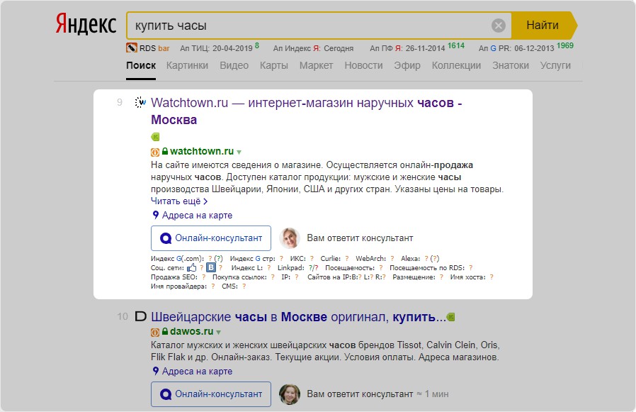The height and width of the screenshot is (412, 636).
Task: Click the RDS bar icon
Action: (132, 48)
